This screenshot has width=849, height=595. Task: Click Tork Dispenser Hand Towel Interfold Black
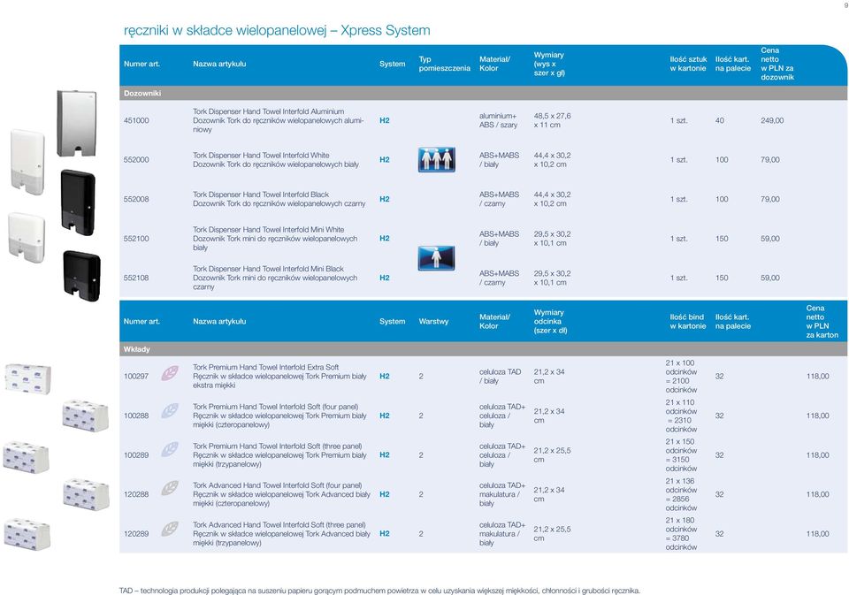261,195
